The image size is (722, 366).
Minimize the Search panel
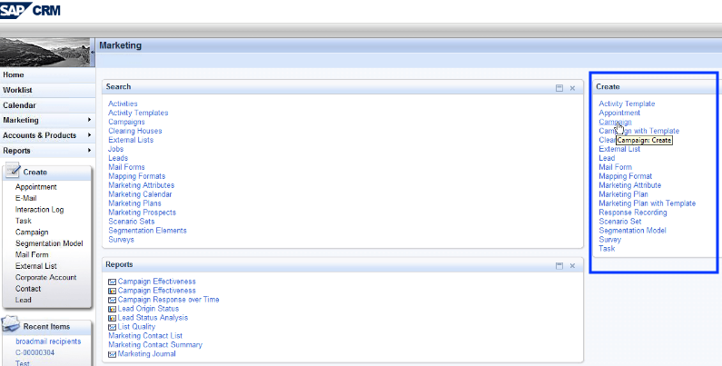[x=559, y=87]
